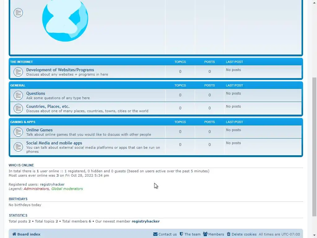Click the forum icon beside Development of Websites/Programs

pyautogui.click(x=18, y=72)
